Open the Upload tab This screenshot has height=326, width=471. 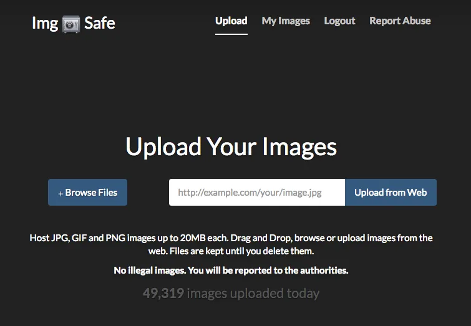(x=231, y=21)
